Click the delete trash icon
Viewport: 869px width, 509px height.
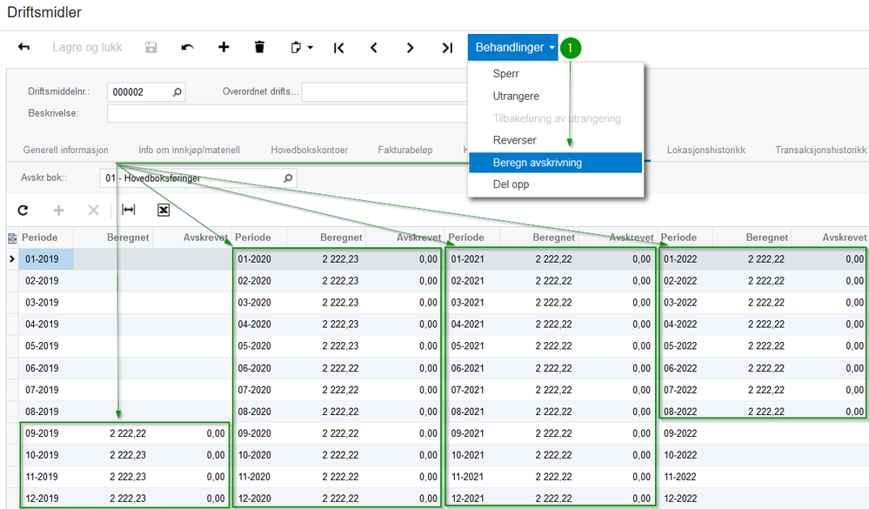pos(259,48)
